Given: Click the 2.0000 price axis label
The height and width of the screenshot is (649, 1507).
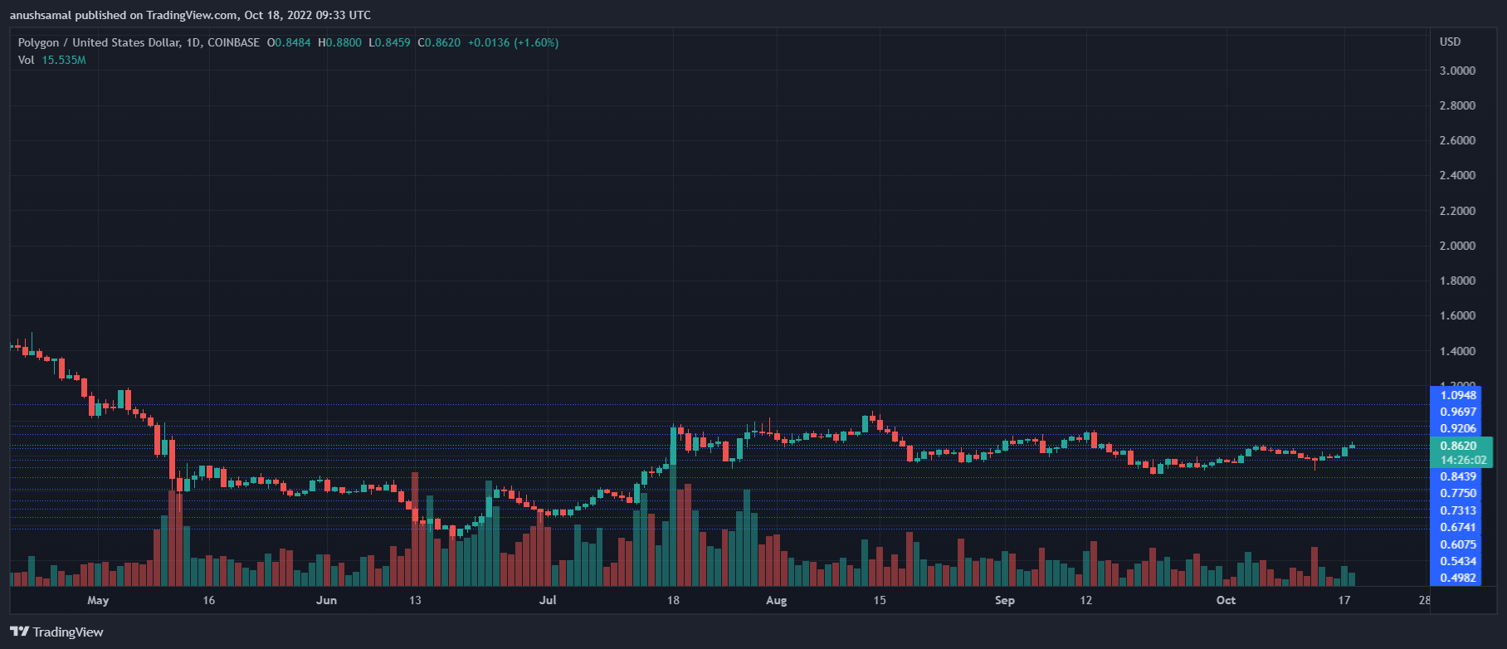Looking at the screenshot, I should [1457, 246].
